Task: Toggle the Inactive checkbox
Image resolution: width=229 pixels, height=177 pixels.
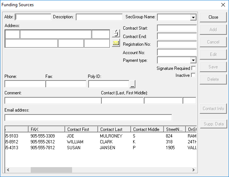Action: (193, 75)
